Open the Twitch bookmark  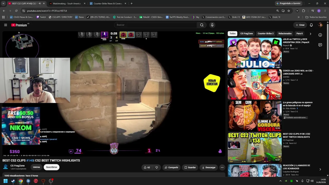(41, 17)
